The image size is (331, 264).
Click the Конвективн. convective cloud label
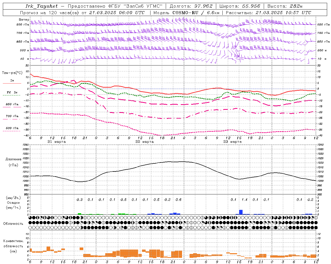pos(13,241)
